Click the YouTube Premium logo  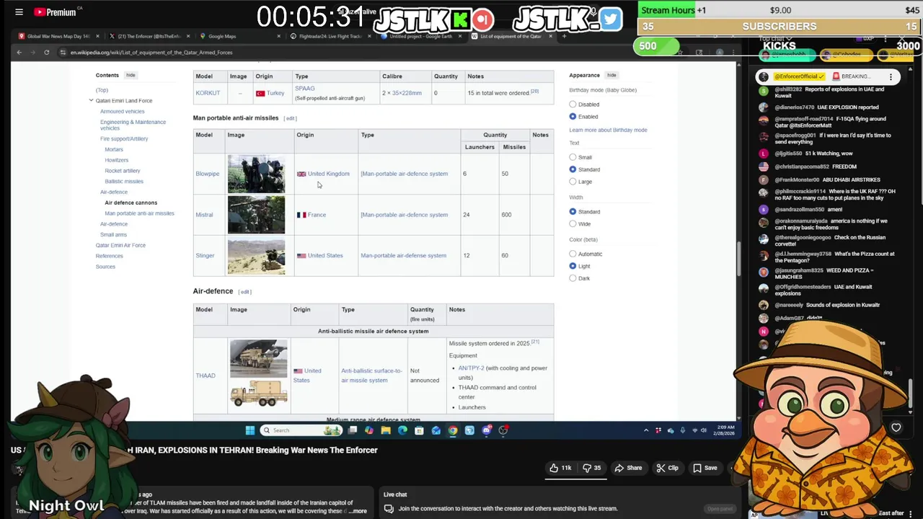click(x=55, y=12)
